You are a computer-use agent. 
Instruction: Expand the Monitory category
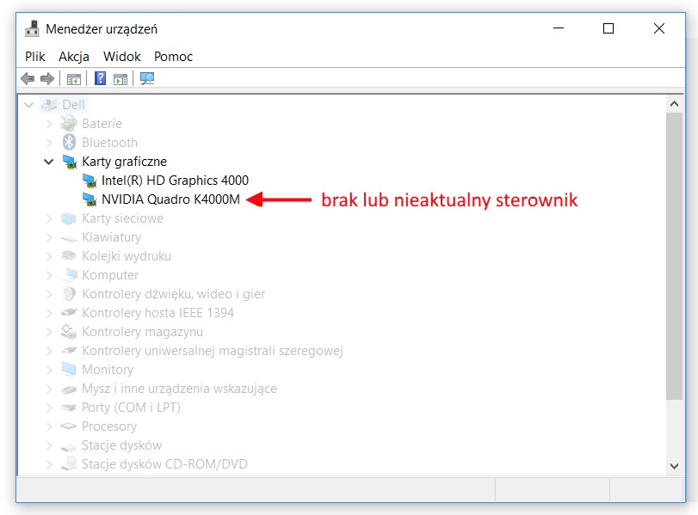click(49, 370)
